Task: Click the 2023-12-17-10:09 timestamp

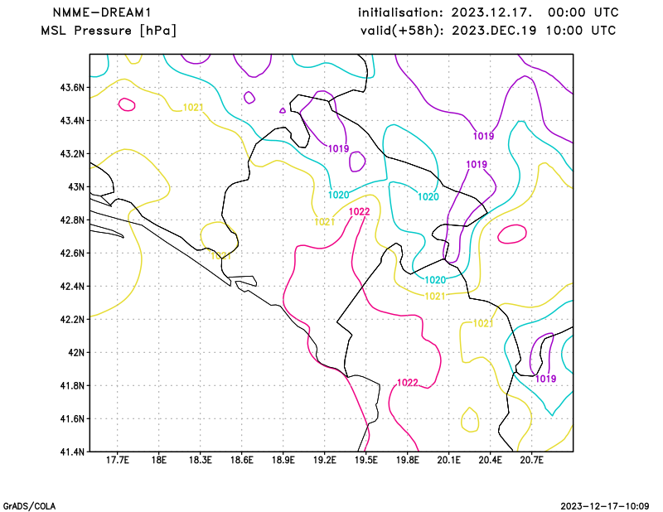Action: [605, 506]
